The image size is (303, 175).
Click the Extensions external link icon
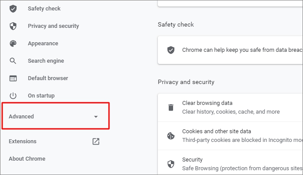[x=96, y=141]
